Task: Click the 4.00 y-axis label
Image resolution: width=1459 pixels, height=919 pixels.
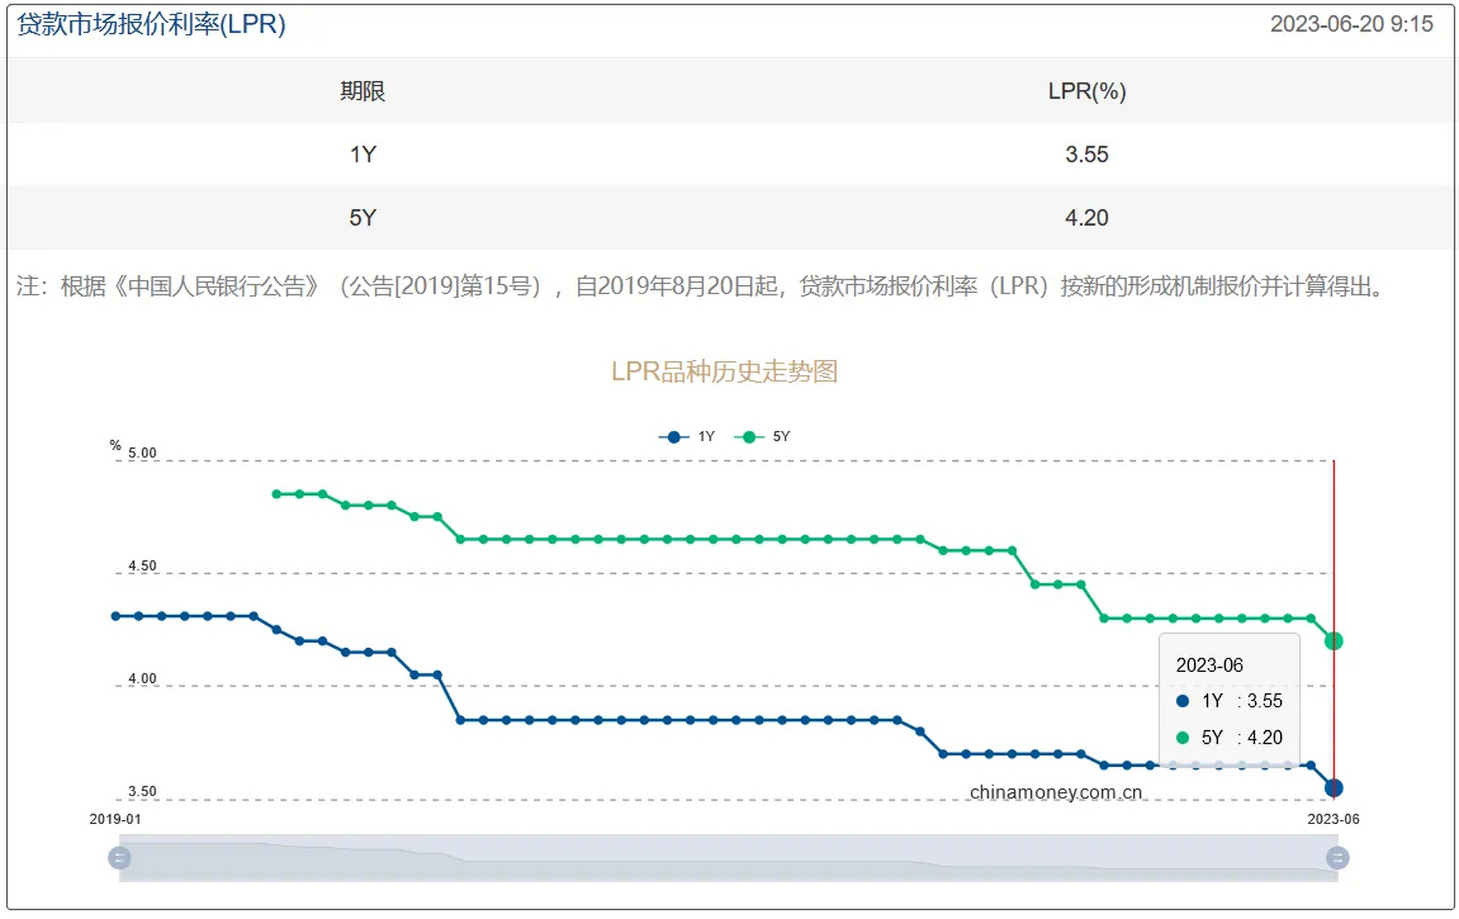Action: [x=142, y=678]
